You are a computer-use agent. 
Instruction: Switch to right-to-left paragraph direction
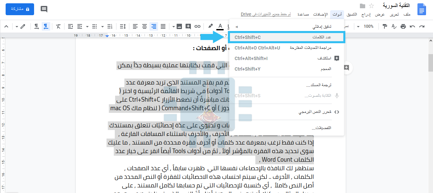pyautogui.click(x=46, y=26)
